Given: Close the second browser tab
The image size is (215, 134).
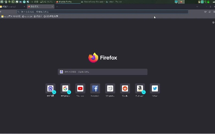Looking at the screenshot, I should (x=52, y=7).
